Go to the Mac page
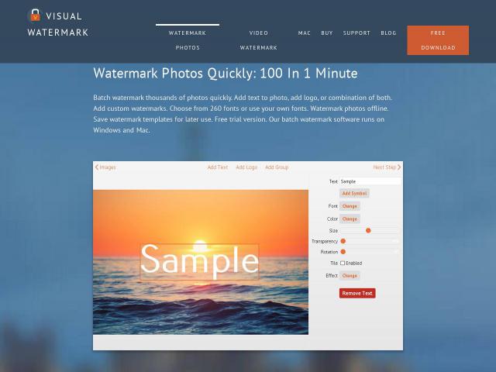This screenshot has width=496, height=372. (305, 33)
